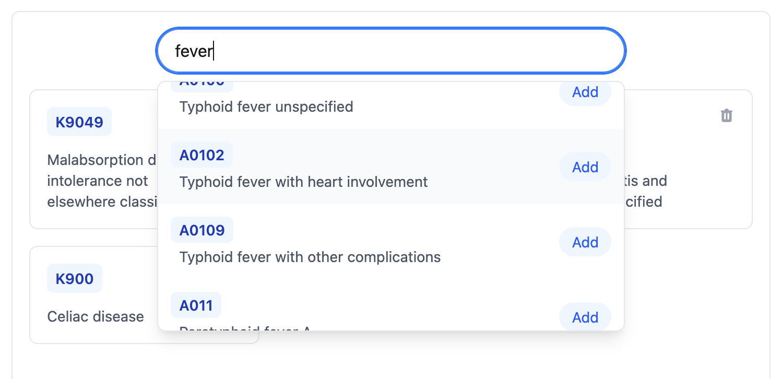Image resolution: width=782 pixels, height=379 pixels.
Task: Choose "Typhoid fever unspecified" result text
Action: (x=266, y=107)
